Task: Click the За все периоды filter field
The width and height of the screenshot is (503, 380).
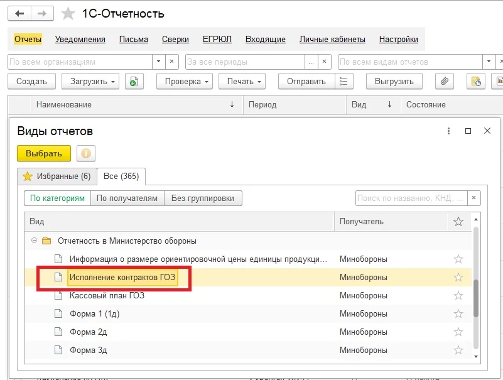Action: click(x=245, y=62)
